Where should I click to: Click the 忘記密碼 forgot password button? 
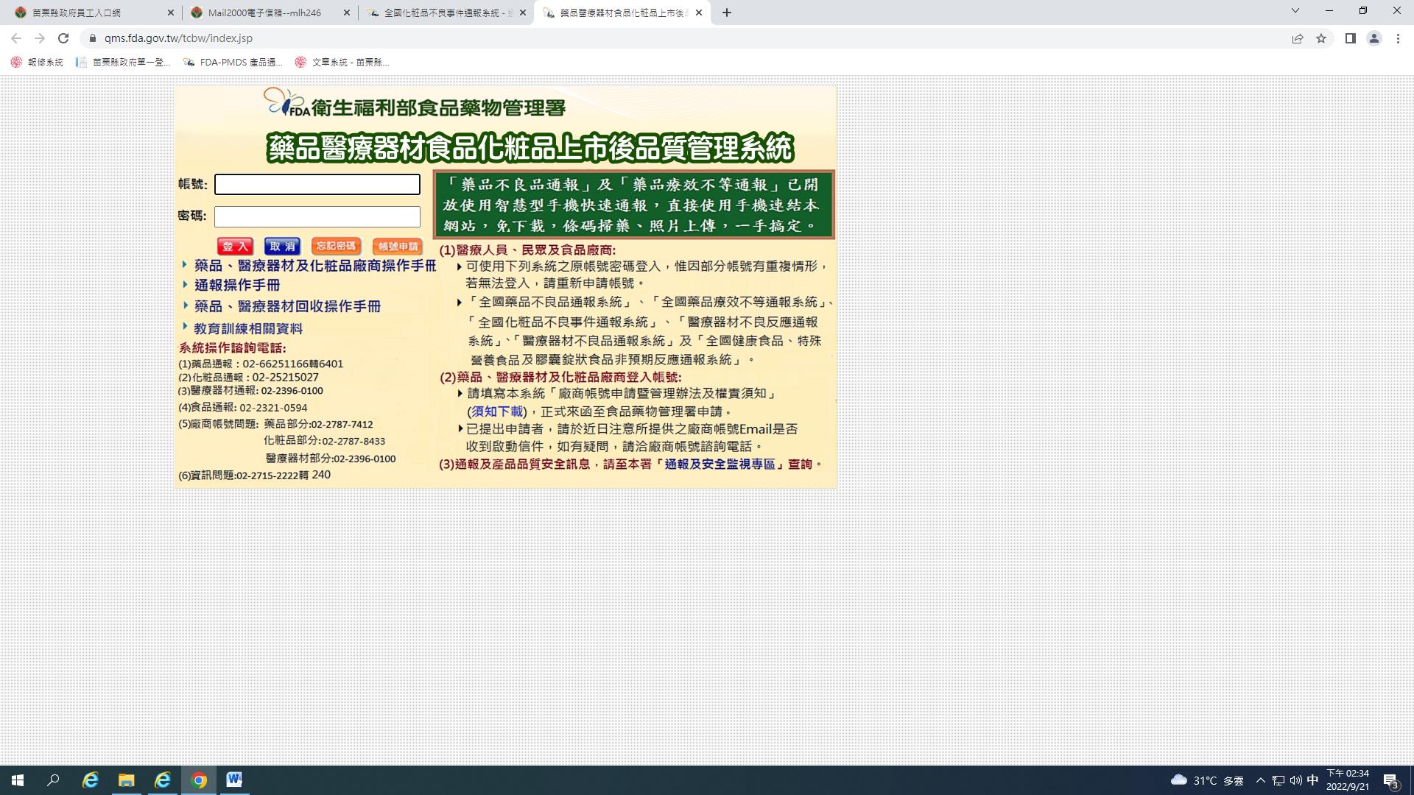[336, 246]
